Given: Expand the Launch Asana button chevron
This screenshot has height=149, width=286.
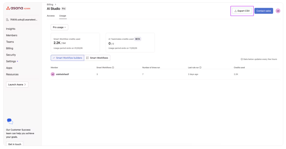Looking at the screenshot, I should (x=25, y=85).
